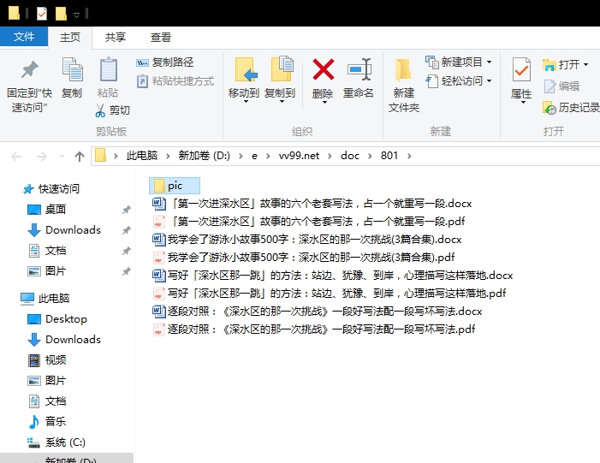The width and height of the screenshot is (600, 463).
Task: Expand the Properties (属性) dropdown arrow
Action: 523,103
